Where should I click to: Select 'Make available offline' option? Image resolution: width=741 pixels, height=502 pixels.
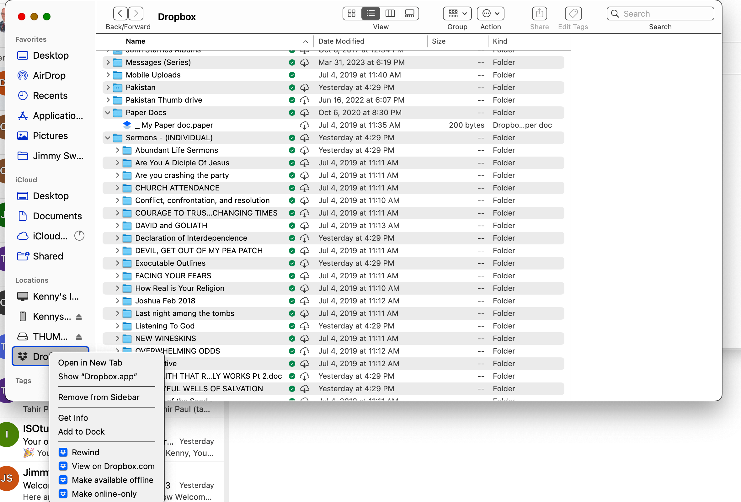pos(112,480)
